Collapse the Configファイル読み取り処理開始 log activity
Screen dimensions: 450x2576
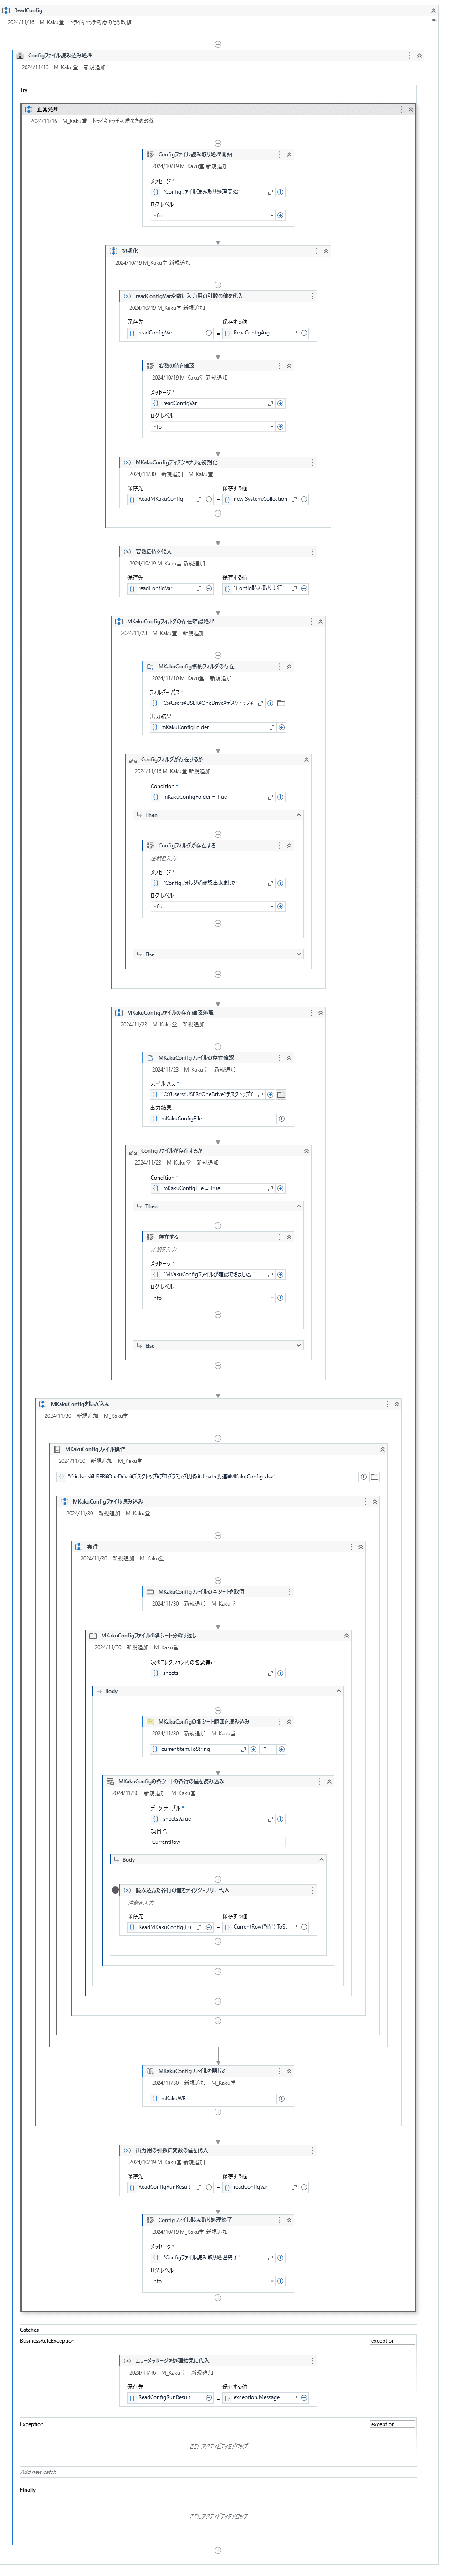coord(289,155)
